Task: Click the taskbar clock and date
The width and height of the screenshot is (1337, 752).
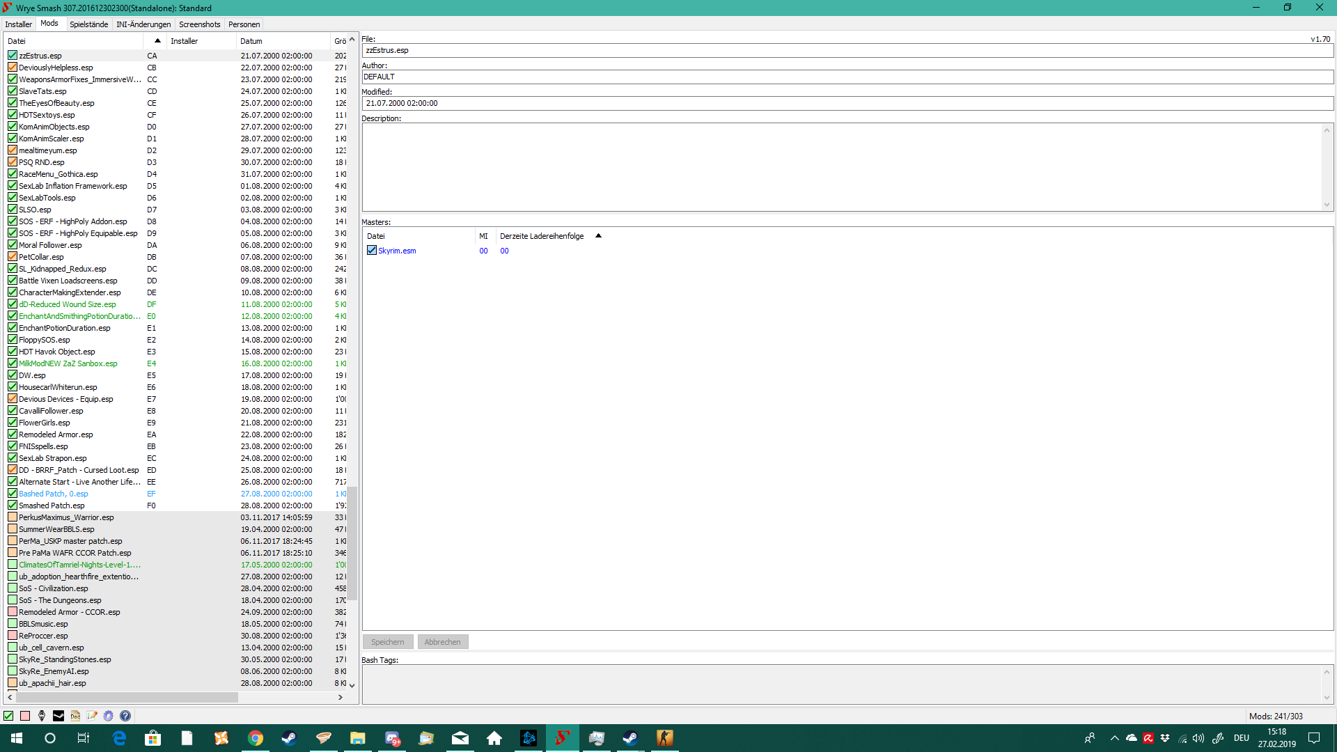Action: tap(1277, 738)
